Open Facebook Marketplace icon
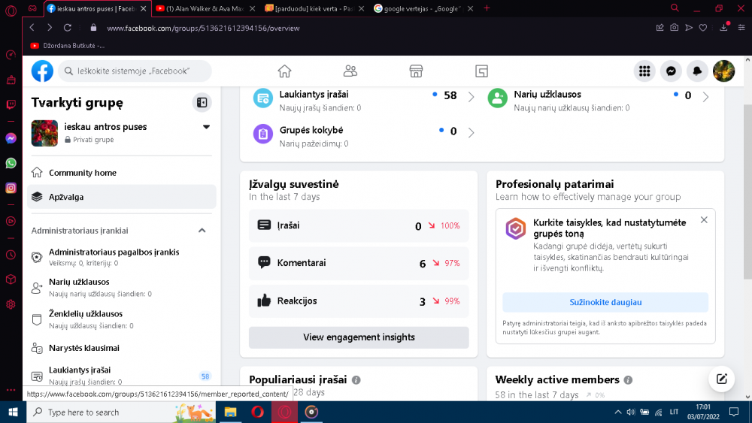 416,71
